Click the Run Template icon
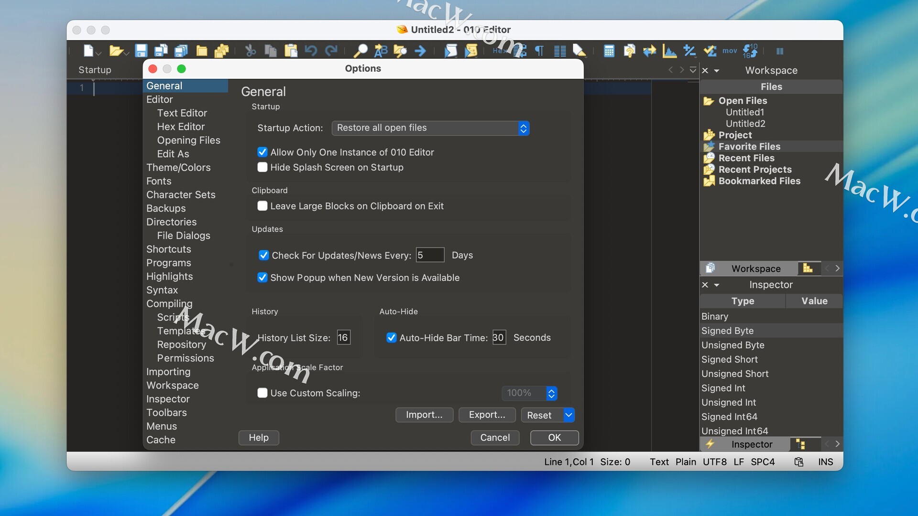 click(471, 51)
